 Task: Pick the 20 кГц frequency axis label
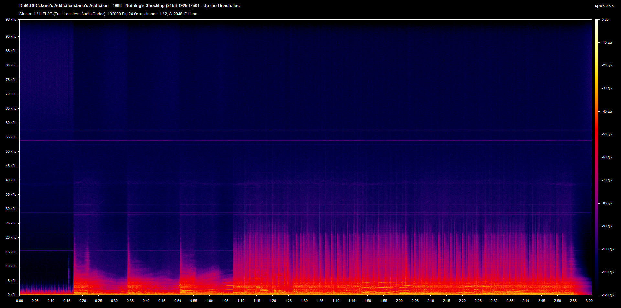click(11, 237)
